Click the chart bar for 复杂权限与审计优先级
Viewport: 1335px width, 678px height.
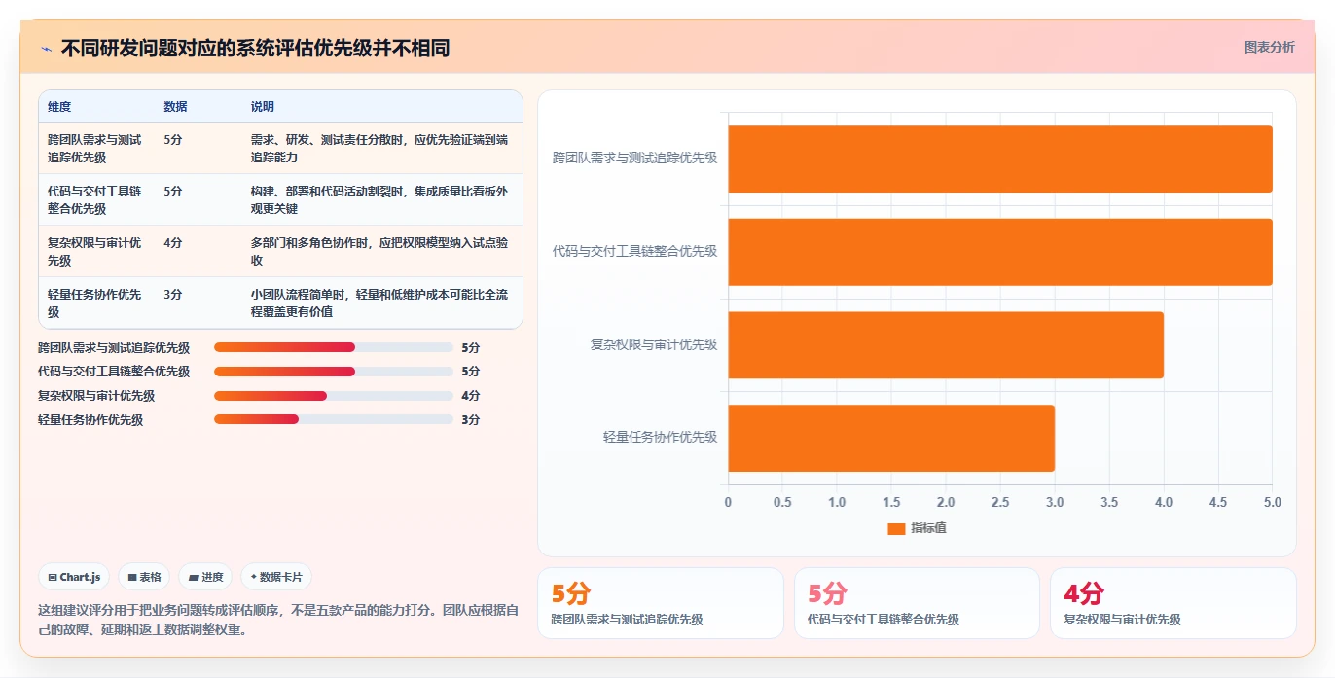pyautogui.click(x=946, y=344)
